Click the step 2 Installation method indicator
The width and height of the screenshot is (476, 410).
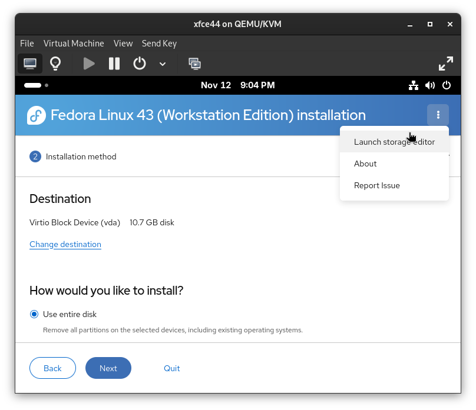coord(73,156)
